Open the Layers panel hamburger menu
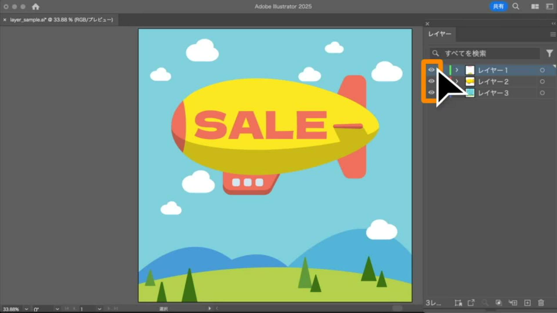The width and height of the screenshot is (557, 313). [552, 34]
